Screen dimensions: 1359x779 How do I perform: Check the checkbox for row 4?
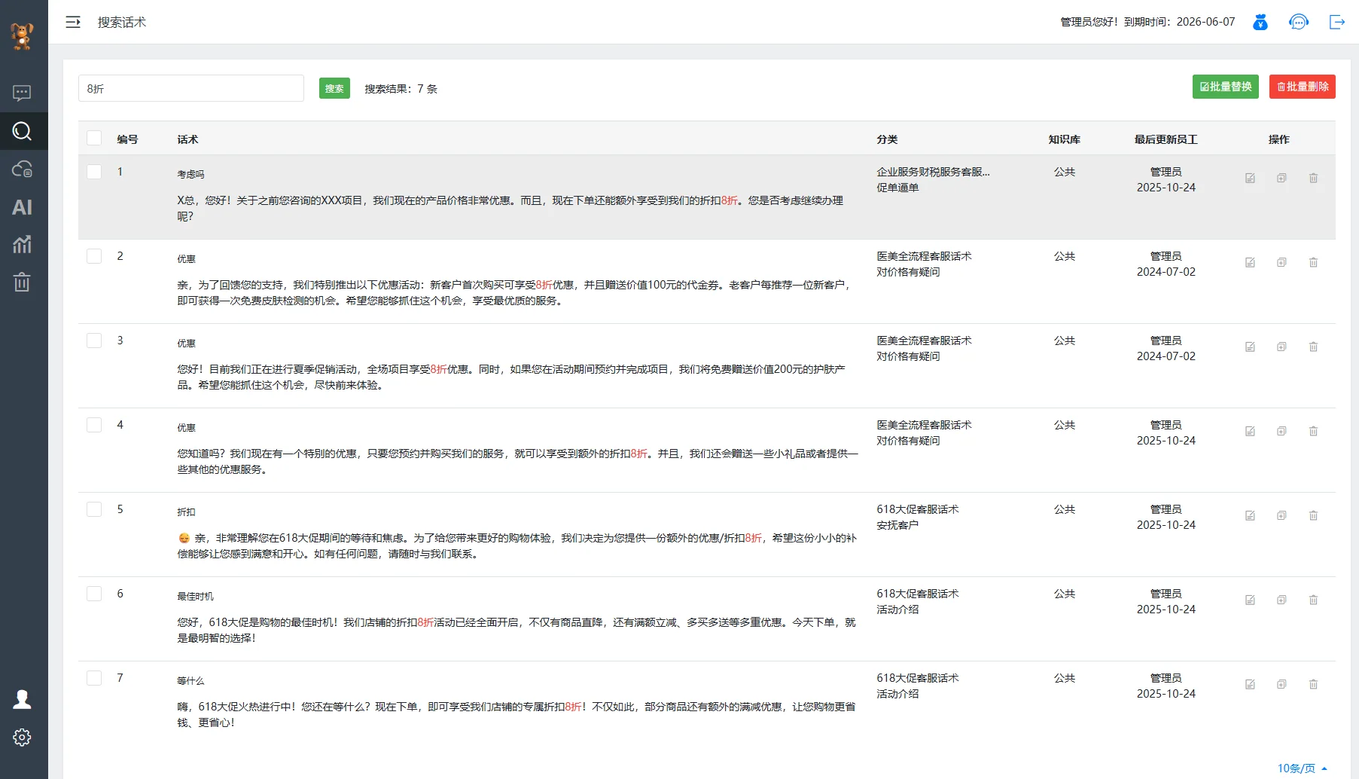pyautogui.click(x=94, y=425)
